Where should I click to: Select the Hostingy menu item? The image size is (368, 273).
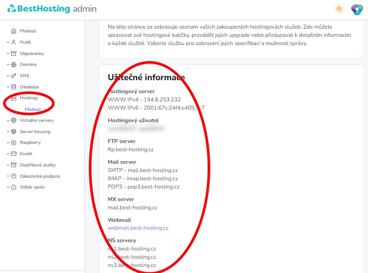coord(29,98)
